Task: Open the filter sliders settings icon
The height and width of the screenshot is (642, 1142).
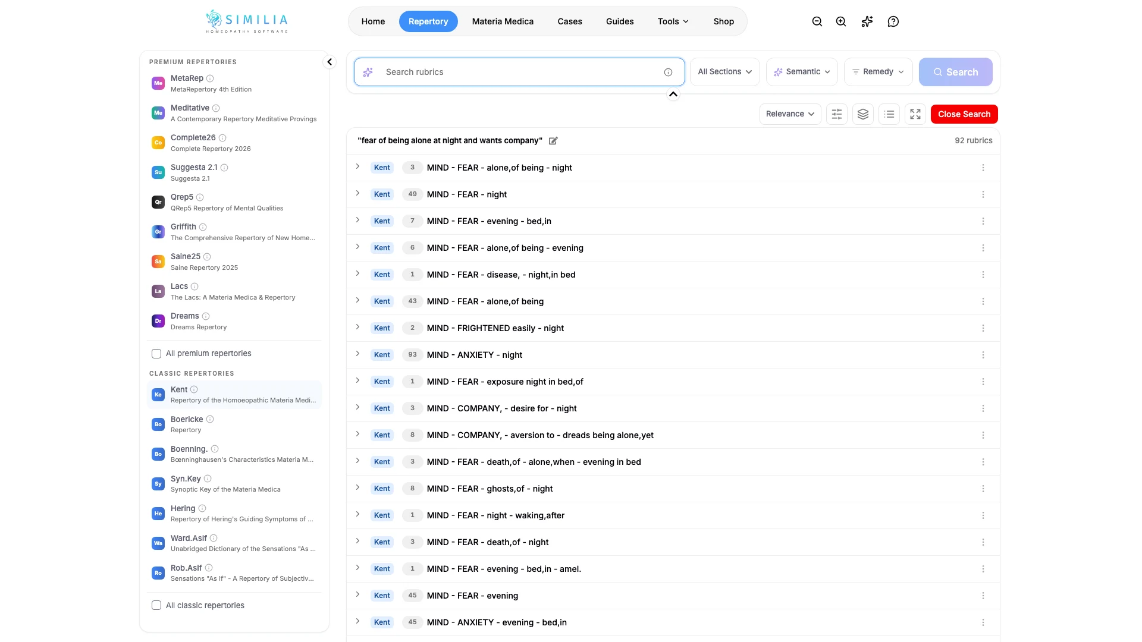Action: click(x=837, y=114)
